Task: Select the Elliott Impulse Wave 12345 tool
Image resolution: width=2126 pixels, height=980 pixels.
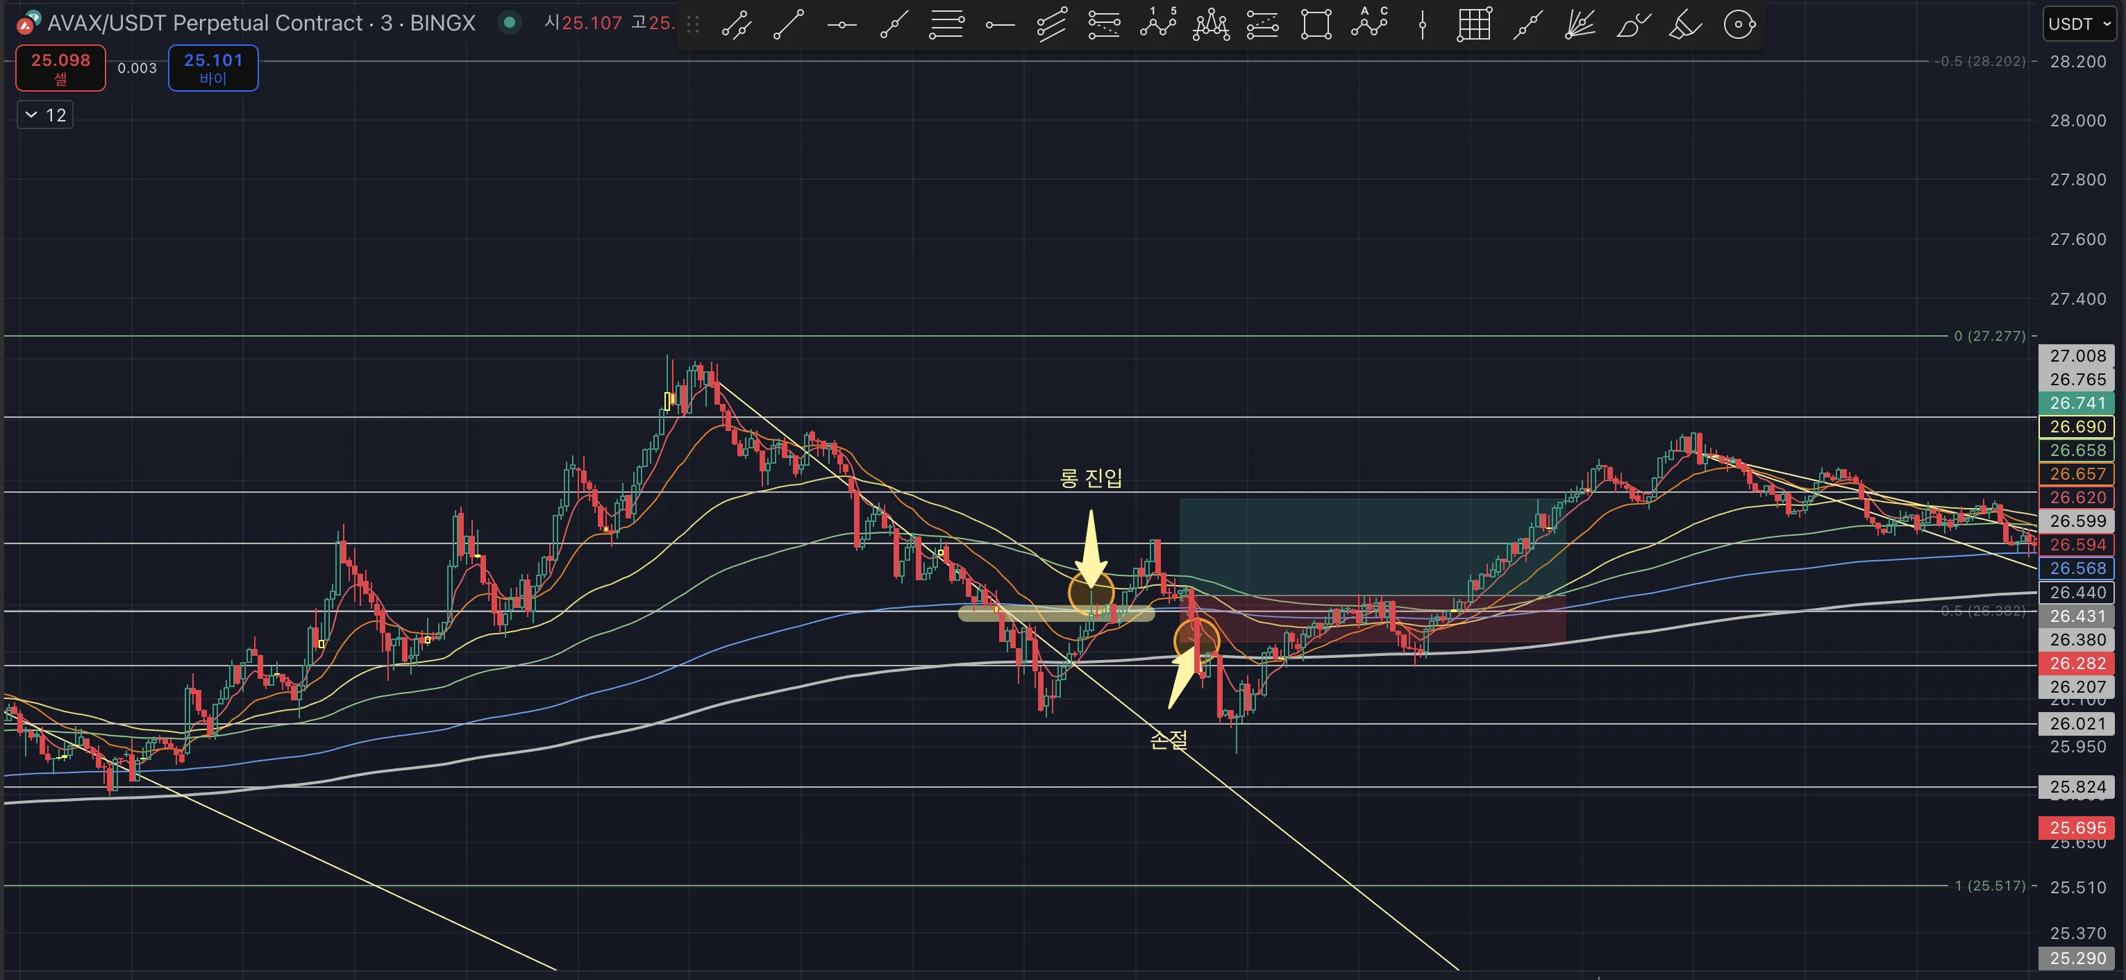Action: 1158,24
